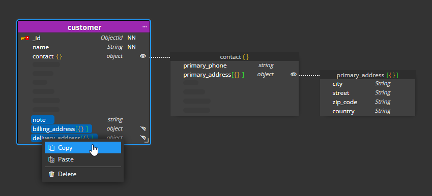Select the country field
This screenshot has height=196, width=432.
point(367,111)
